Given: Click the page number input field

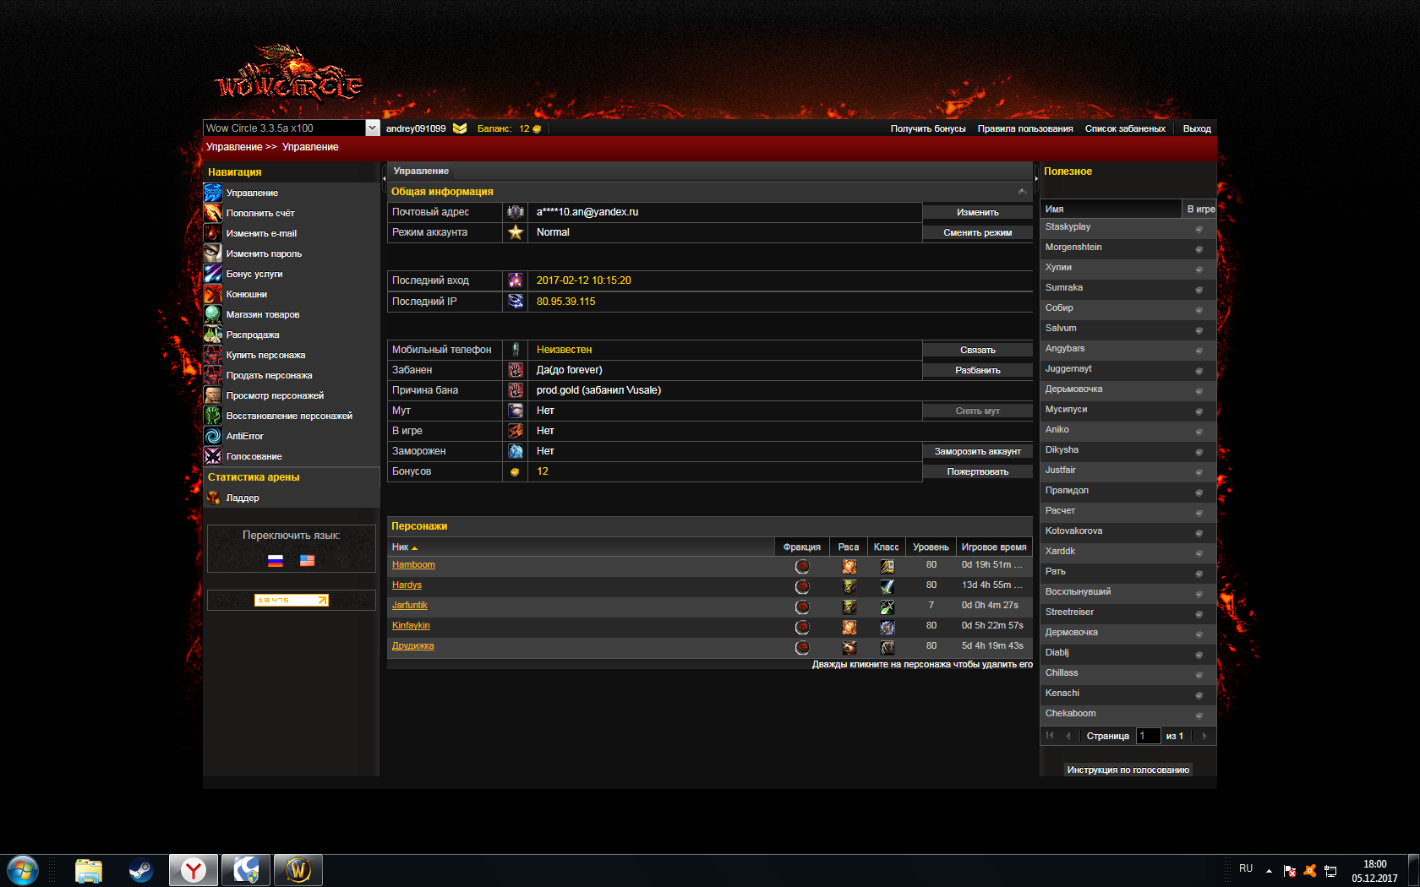Looking at the screenshot, I should (1147, 736).
